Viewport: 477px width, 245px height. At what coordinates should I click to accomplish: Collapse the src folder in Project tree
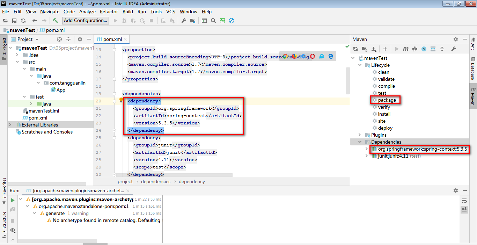(17, 62)
